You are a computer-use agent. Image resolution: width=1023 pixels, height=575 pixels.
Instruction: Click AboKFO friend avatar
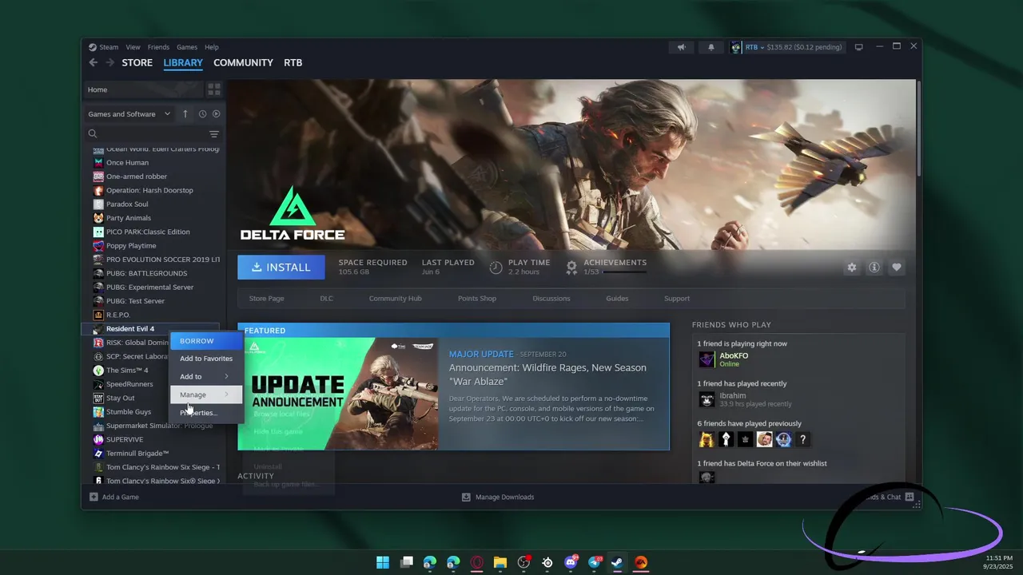[707, 359]
